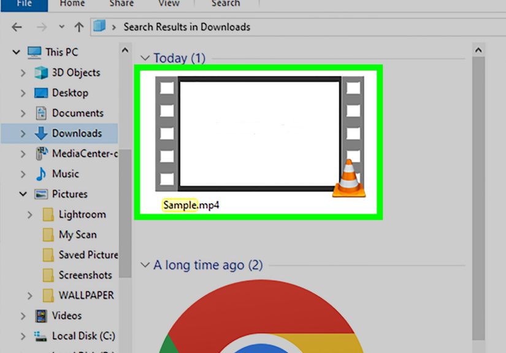Go forward using the right arrow
The height and width of the screenshot is (353, 506).
pyautogui.click(x=42, y=27)
